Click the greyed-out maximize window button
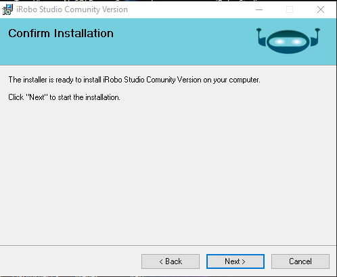Viewport: 337px width, 277px height. 290,9
